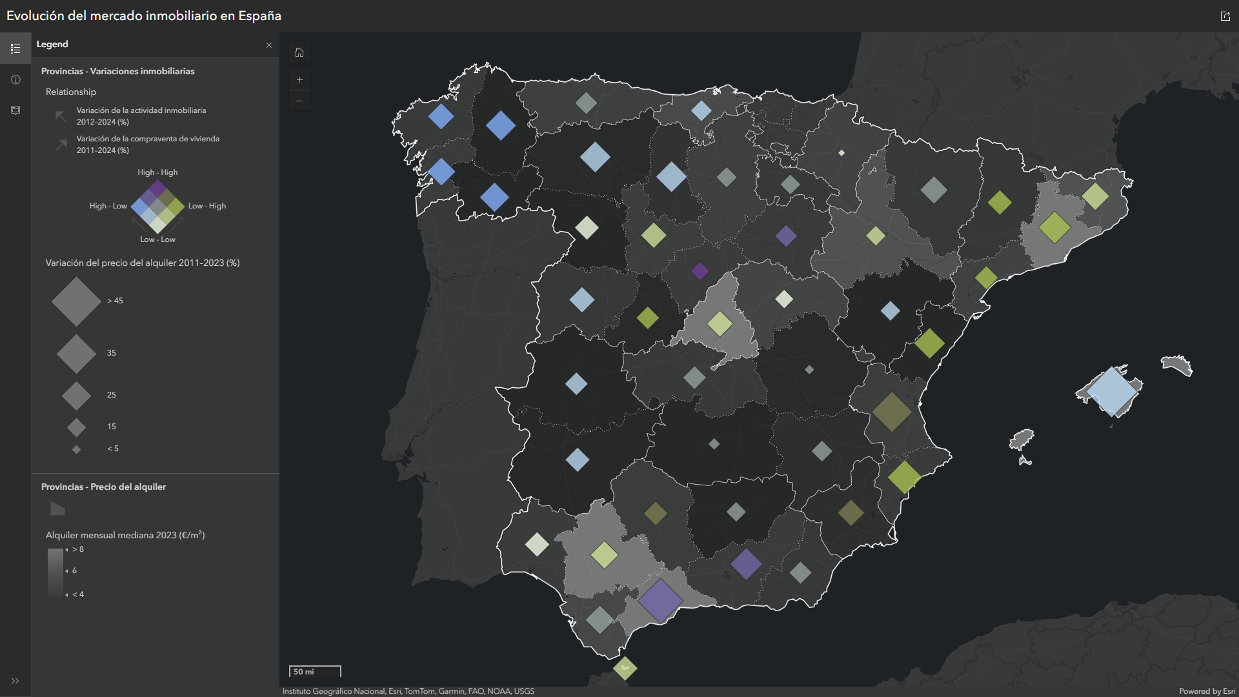The height and width of the screenshot is (697, 1239).
Task: Select the 'Provincias - Precio del alquiler' layer title
Action: click(103, 487)
